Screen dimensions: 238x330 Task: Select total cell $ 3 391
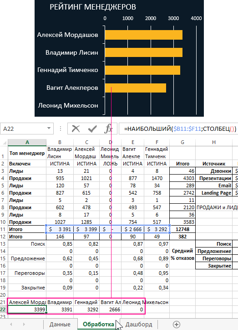click(60, 229)
